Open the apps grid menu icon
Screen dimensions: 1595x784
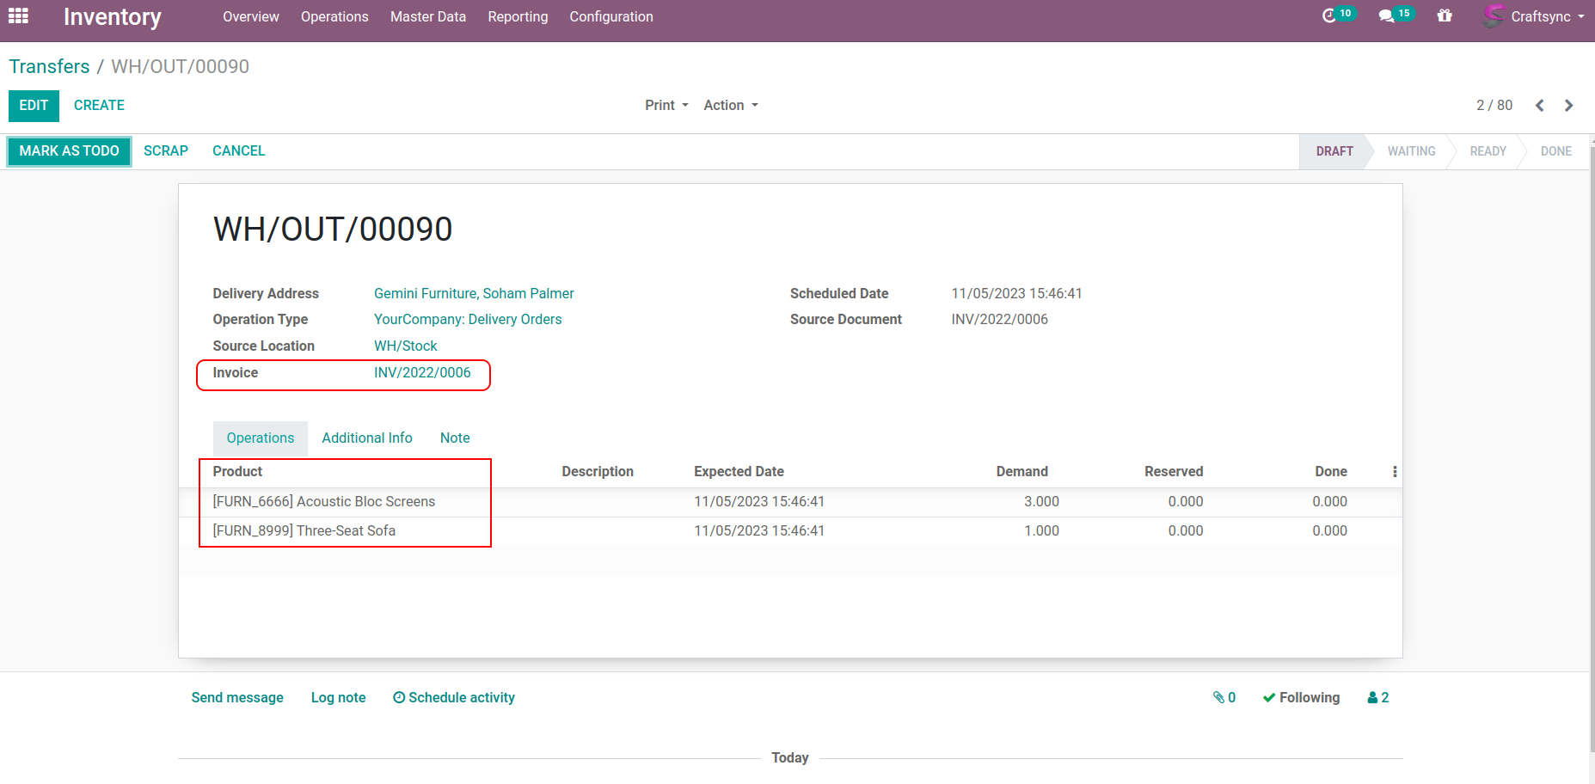(x=18, y=16)
